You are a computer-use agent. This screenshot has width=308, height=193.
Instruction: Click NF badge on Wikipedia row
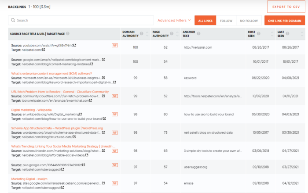(x=115, y=114)
